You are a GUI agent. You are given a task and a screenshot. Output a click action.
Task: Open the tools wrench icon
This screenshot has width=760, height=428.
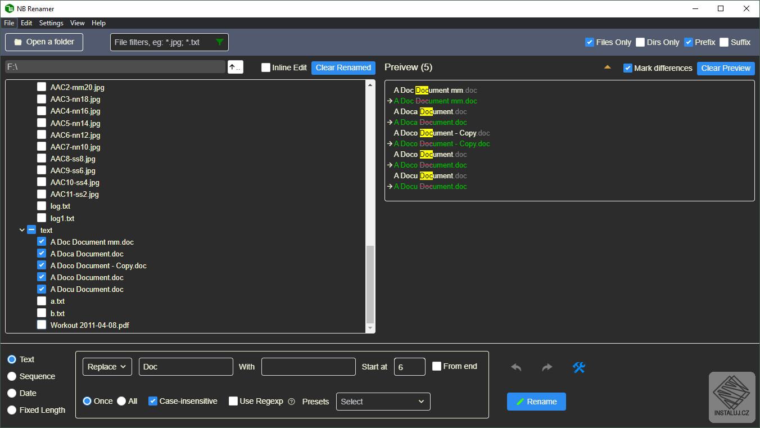pyautogui.click(x=578, y=367)
